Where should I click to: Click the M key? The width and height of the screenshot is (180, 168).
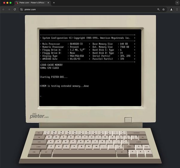pos(96,146)
